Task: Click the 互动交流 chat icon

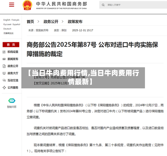Action: 4,80
